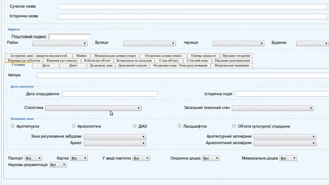Click the Сучасна назва text field
329x185 pixels.
193,7
